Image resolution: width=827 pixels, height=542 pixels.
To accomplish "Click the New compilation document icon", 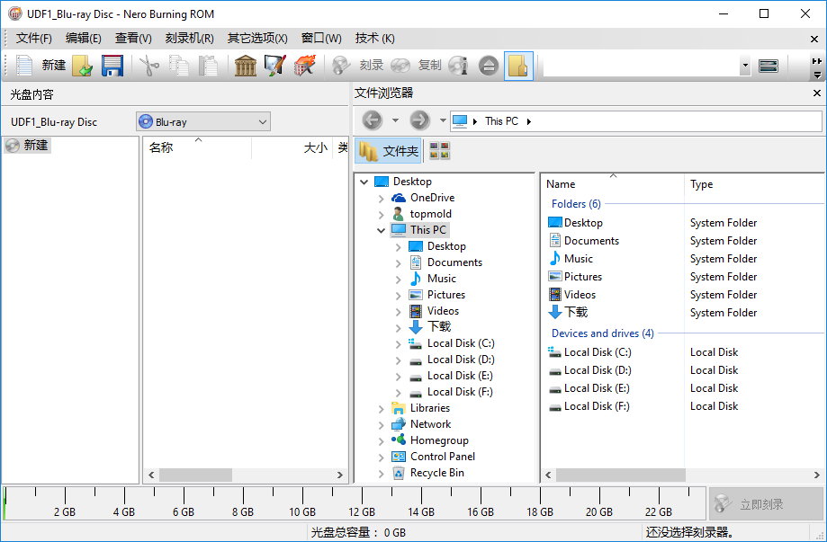I will 24,66.
